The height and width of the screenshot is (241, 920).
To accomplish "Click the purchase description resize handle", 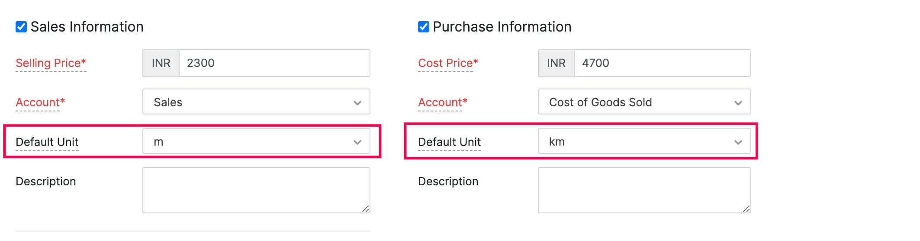I will click(746, 209).
